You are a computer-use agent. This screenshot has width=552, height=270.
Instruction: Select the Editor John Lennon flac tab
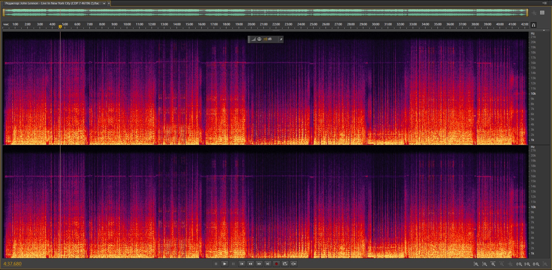pyautogui.click(x=52, y=3)
